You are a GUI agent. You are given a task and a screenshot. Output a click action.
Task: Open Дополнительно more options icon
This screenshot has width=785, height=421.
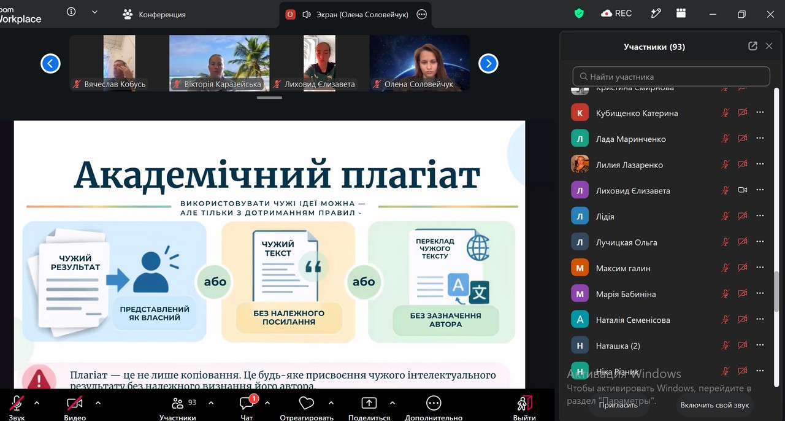click(434, 403)
